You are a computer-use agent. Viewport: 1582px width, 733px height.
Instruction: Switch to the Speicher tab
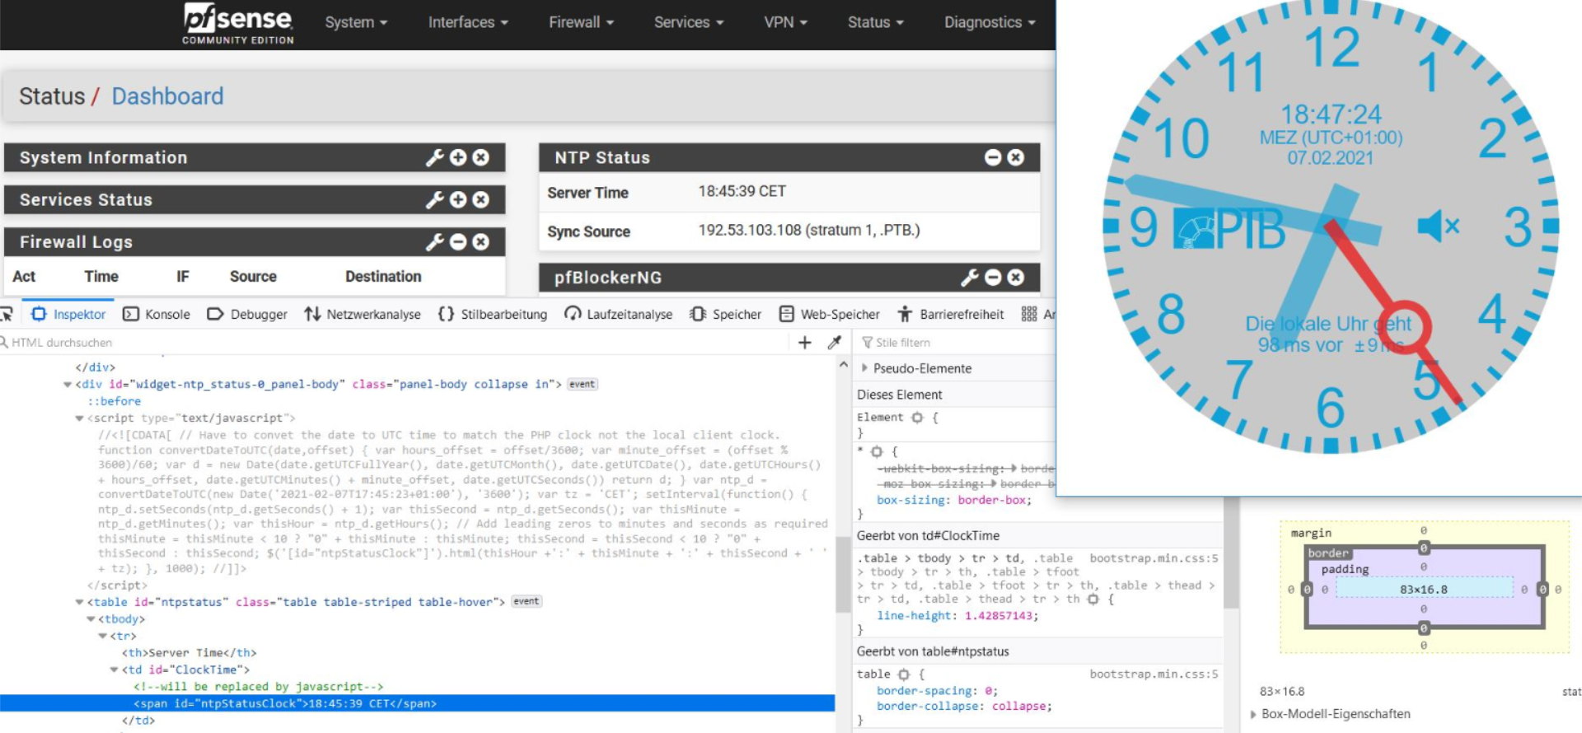(x=726, y=314)
